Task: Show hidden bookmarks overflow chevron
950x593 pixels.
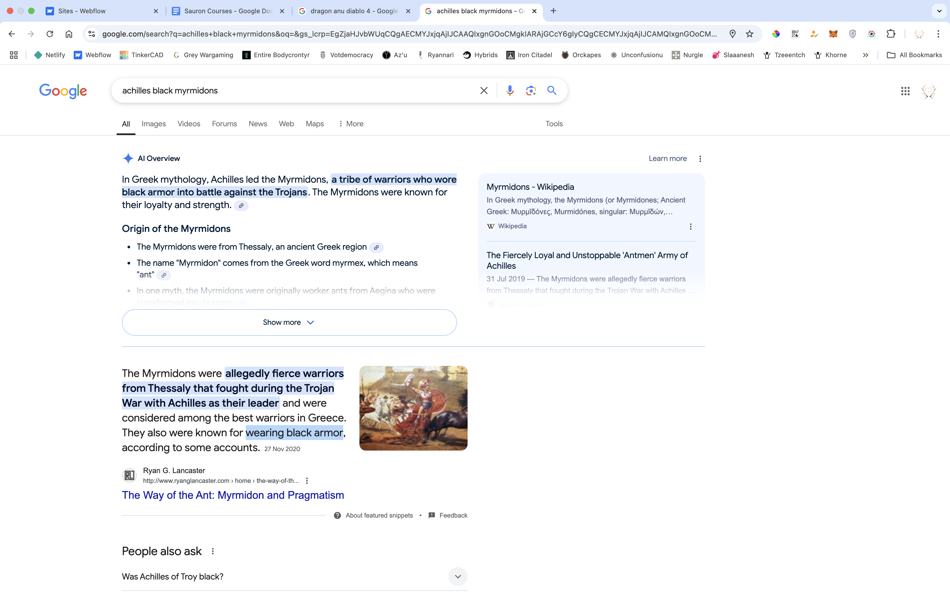Action: pyautogui.click(x=865, y=55)
